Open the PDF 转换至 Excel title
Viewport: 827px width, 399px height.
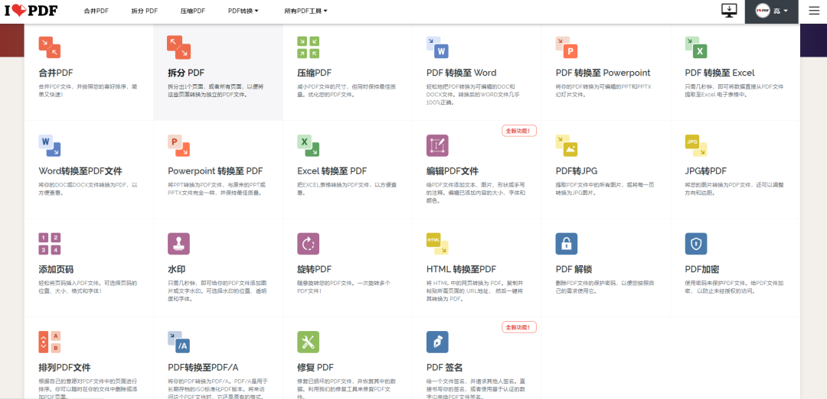[x=719, y=73]
